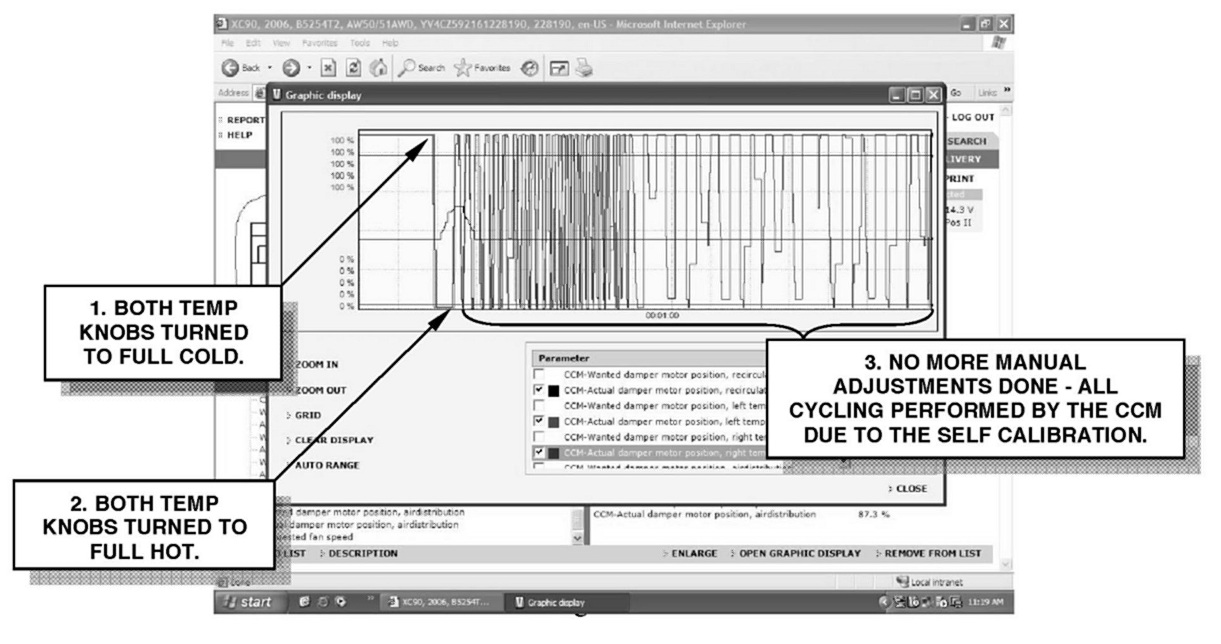This screenshot has width=1221, height=644.
Task: Click the Print printer icon
Action: click(584, 68)
